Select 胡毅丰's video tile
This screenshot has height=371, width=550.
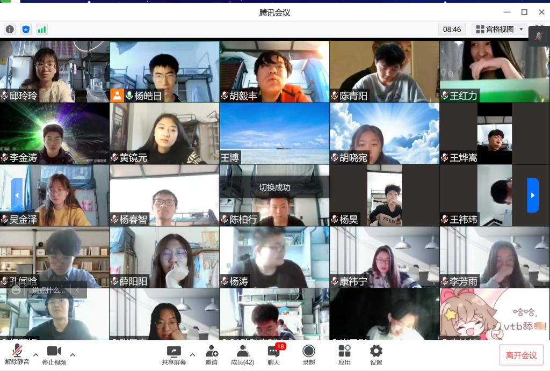click(274, 71)
